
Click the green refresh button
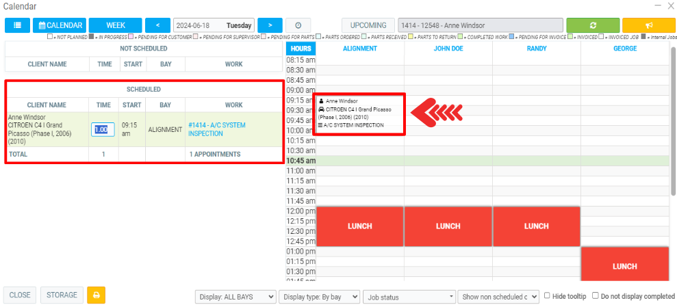592,25
